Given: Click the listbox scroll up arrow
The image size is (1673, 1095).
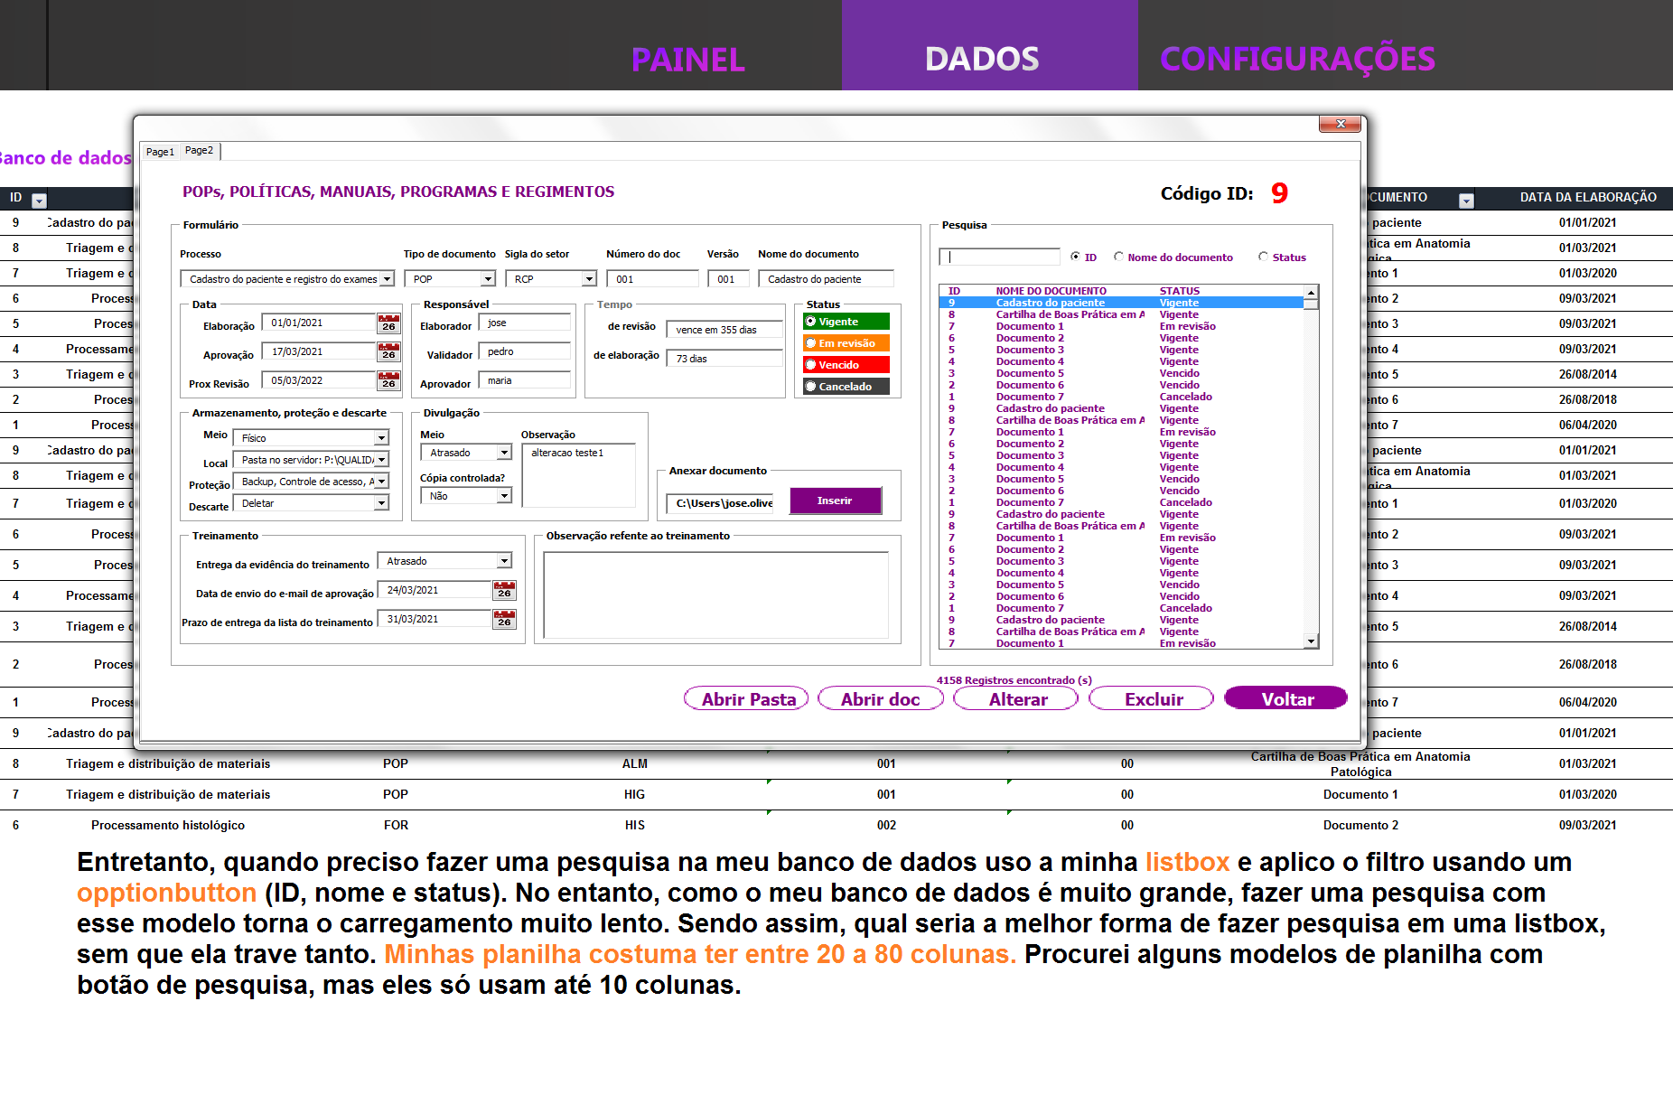Looking at the screenshot, I should click(1311, 292).
